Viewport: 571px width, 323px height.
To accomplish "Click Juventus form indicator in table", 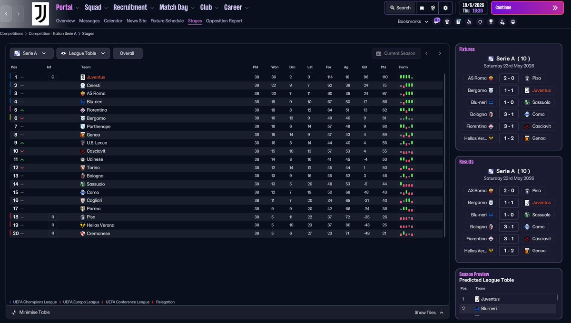I will tap(406, 77).
